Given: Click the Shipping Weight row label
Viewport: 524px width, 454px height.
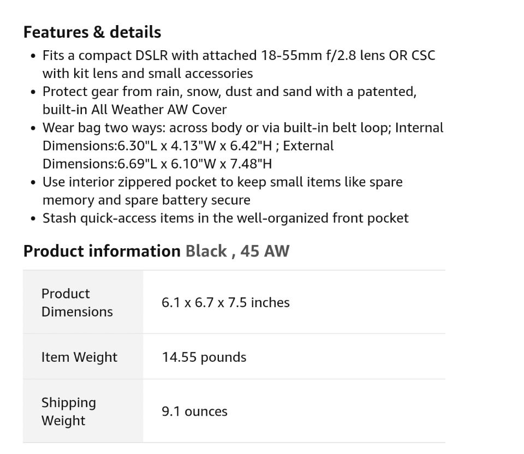Looking at the screenshot, I should 68,411.
